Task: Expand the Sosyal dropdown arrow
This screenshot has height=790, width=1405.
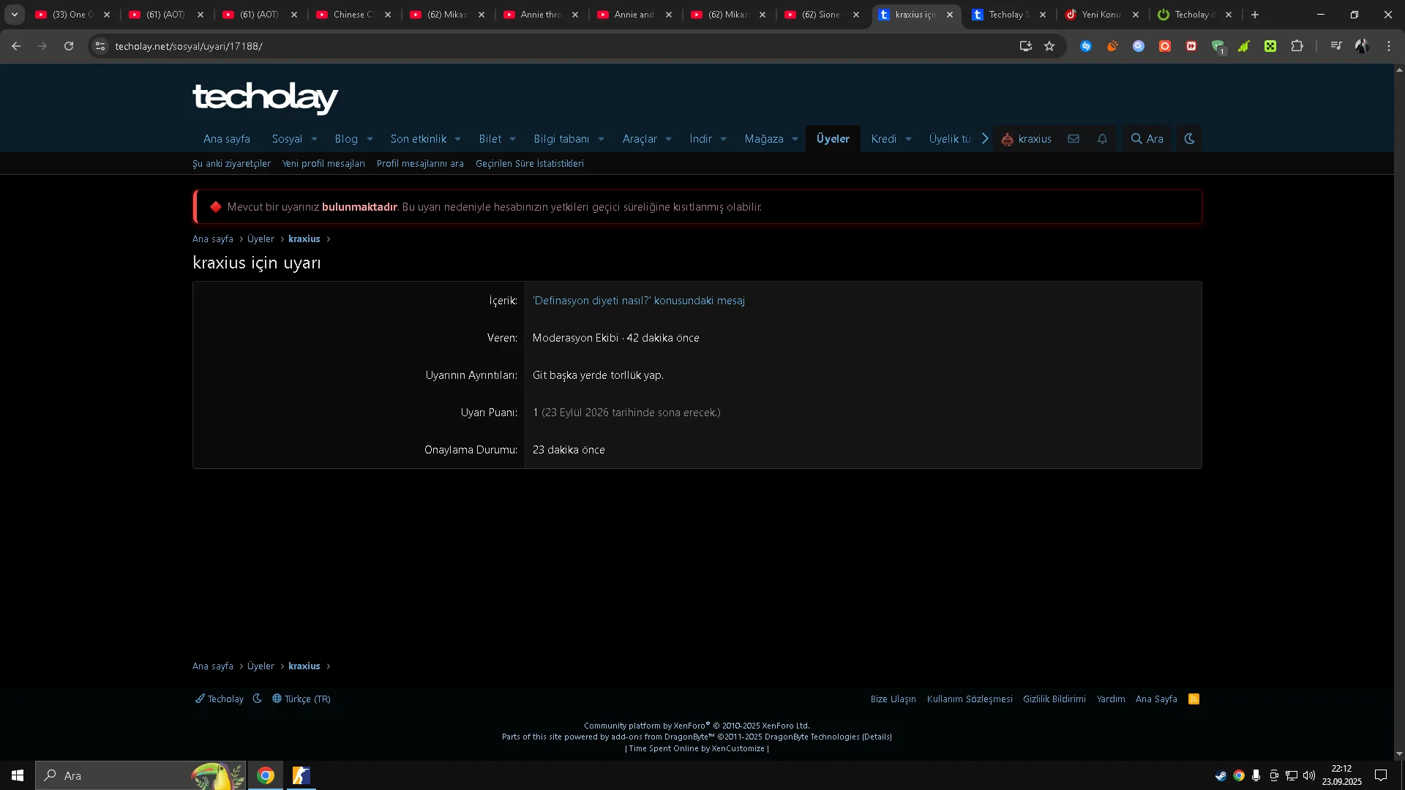Action: 314,139
